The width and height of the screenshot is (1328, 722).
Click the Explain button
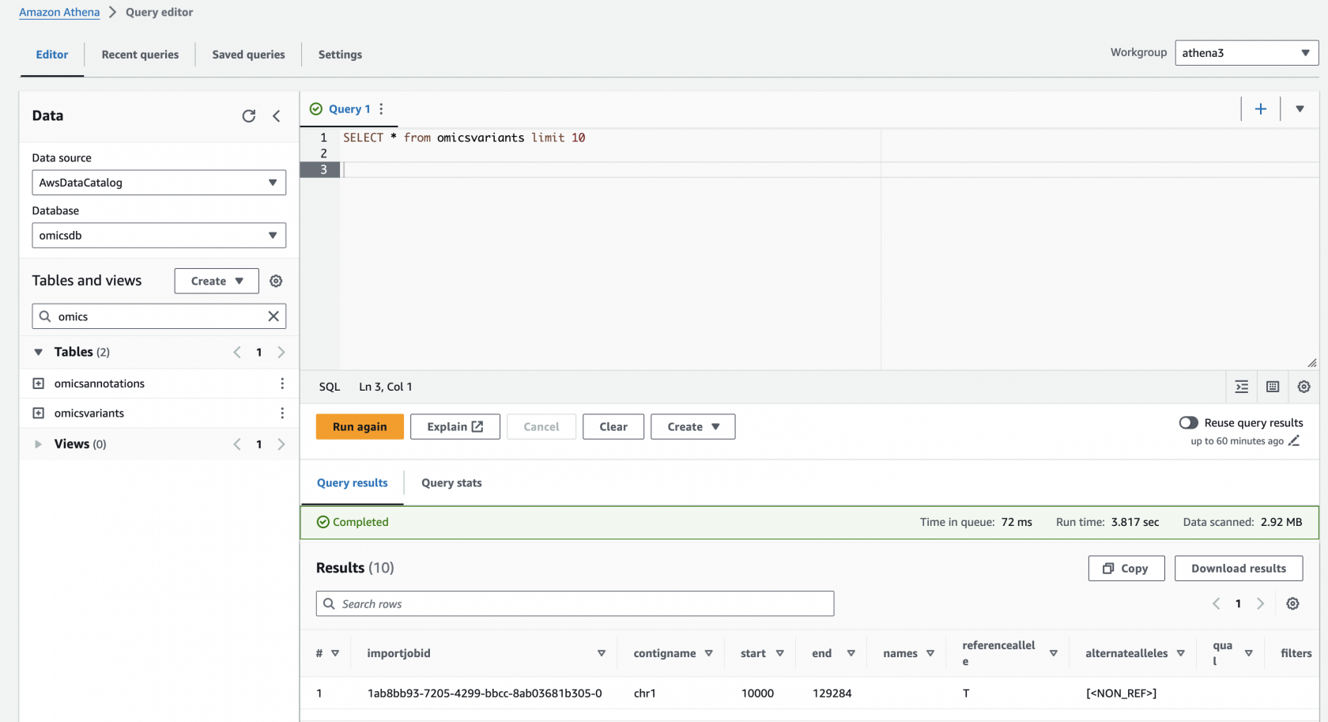click(455, 427)
